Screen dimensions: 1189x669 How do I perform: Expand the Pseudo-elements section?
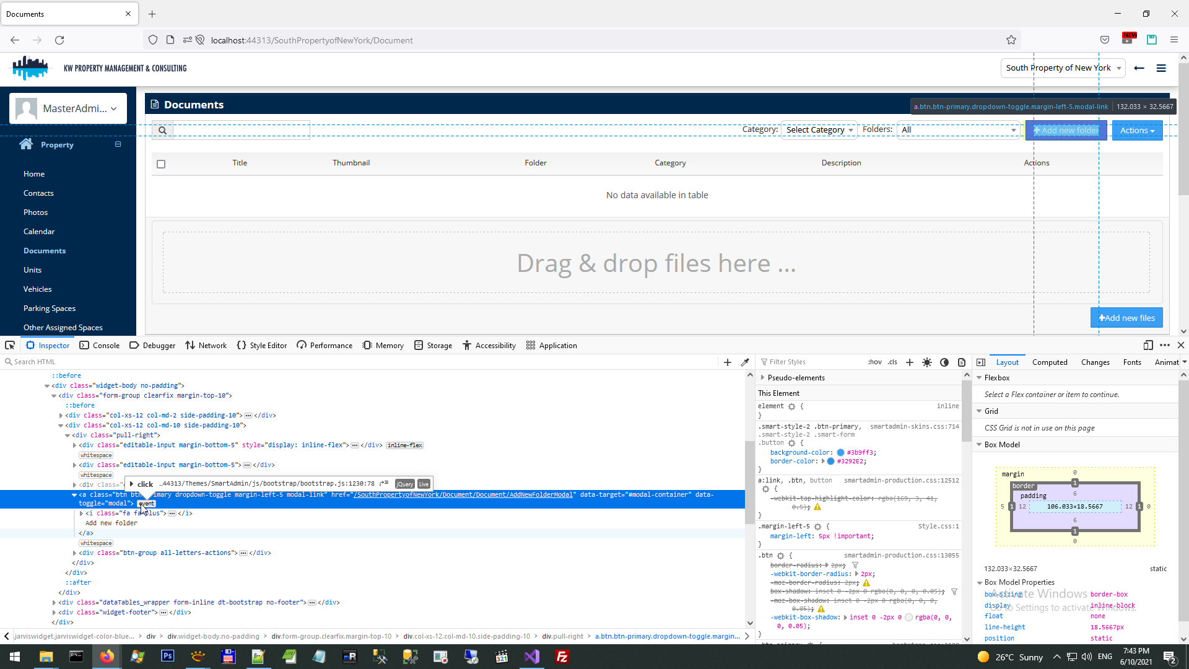(x=762, y=378)
